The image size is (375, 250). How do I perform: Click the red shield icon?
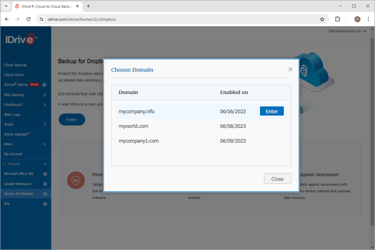pyautogui.click(x=76, y=180)
